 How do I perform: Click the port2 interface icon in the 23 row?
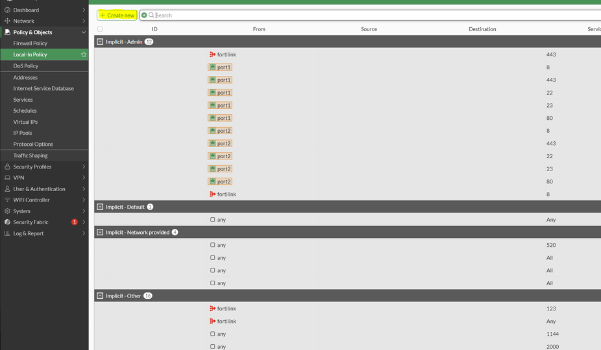[x=212, y=169]
